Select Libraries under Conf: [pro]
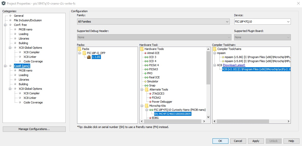Image resolution: width=302 pixels, height=146 pixels. (x=24, y=80)
